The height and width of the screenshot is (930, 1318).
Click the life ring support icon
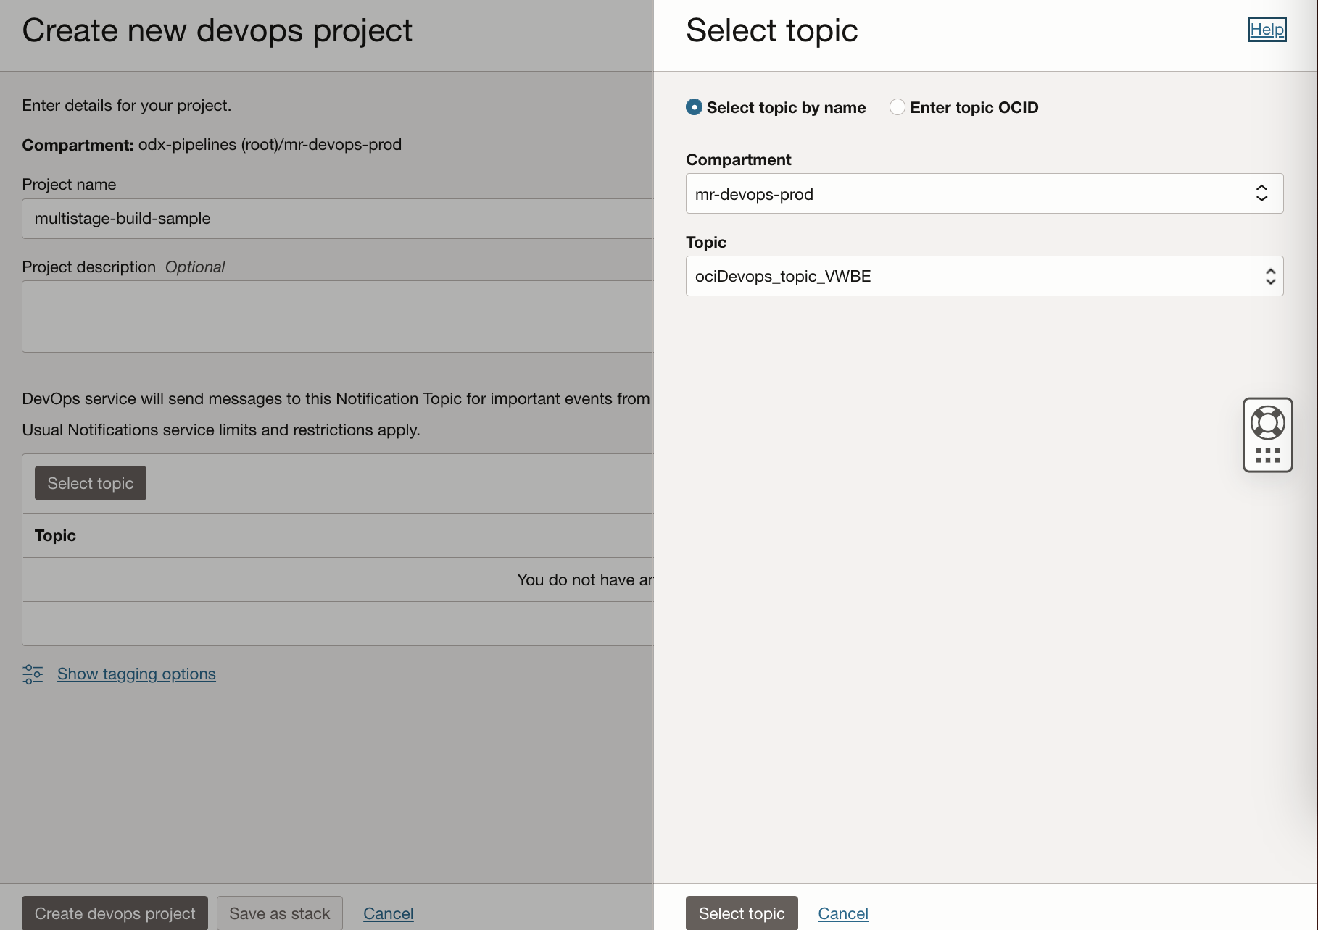point(1267,422)
